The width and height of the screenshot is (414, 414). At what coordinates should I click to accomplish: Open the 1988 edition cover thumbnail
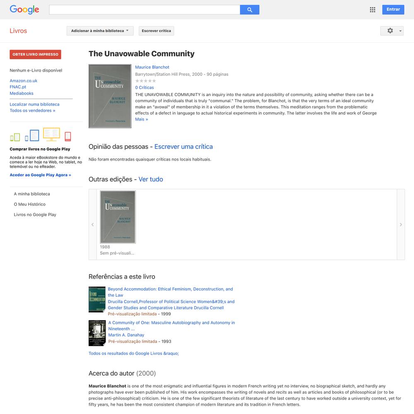coord(118,217)
